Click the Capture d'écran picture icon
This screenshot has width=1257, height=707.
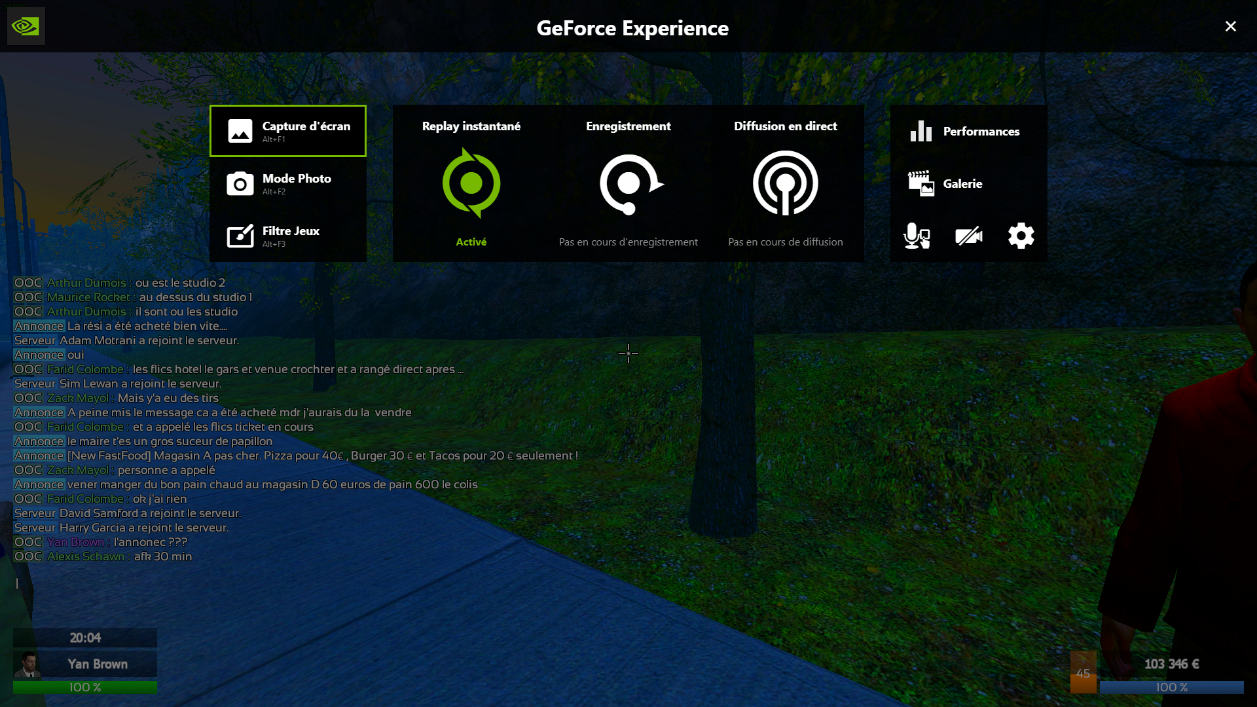click(x=240, y=131)
